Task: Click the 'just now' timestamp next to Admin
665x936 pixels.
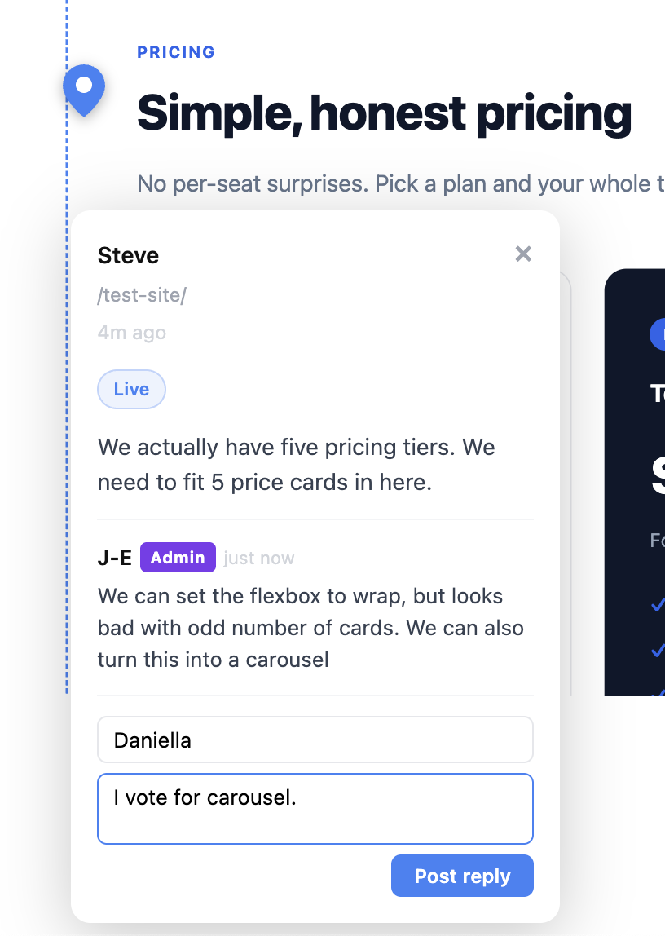Action: (258, 557)
